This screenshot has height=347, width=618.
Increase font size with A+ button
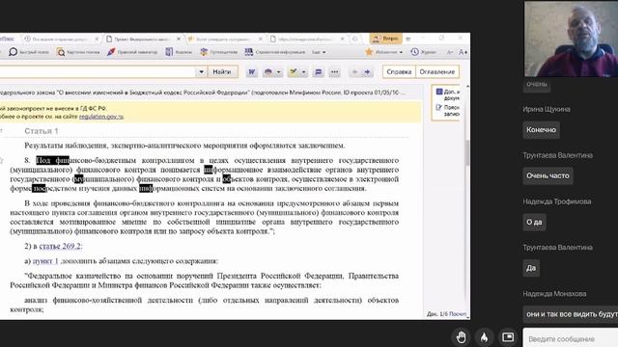pyautogui.click(x=463, y=52)
